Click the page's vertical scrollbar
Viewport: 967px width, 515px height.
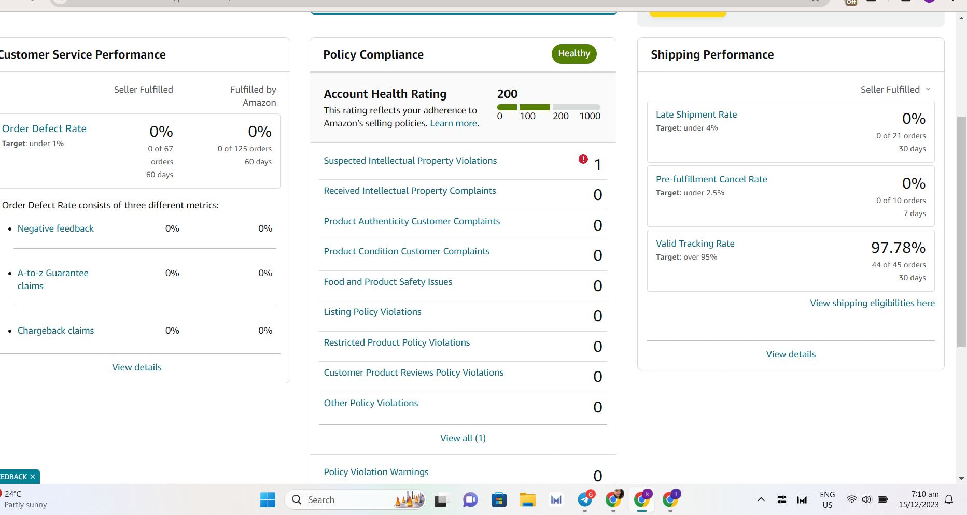point(962,232)
